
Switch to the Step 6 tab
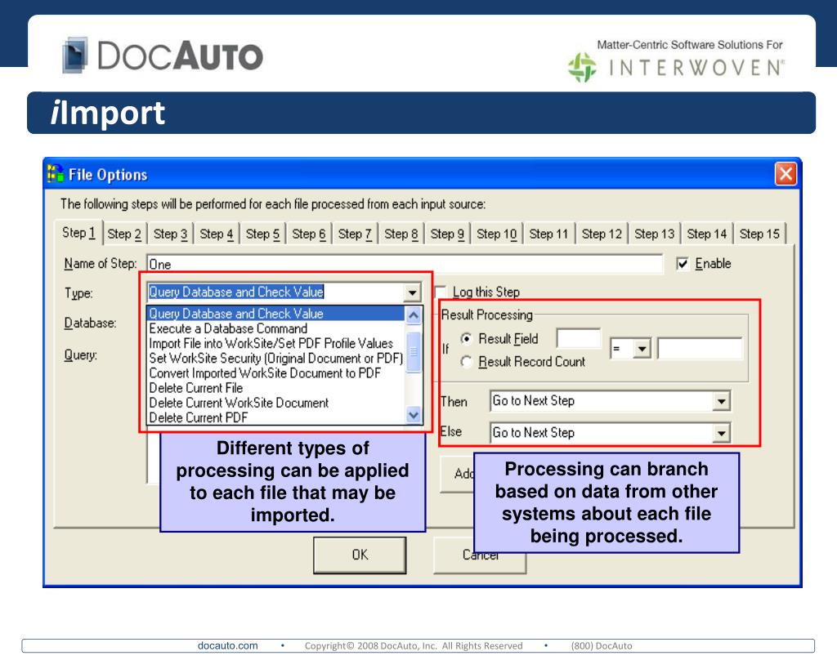click(308, 234)
